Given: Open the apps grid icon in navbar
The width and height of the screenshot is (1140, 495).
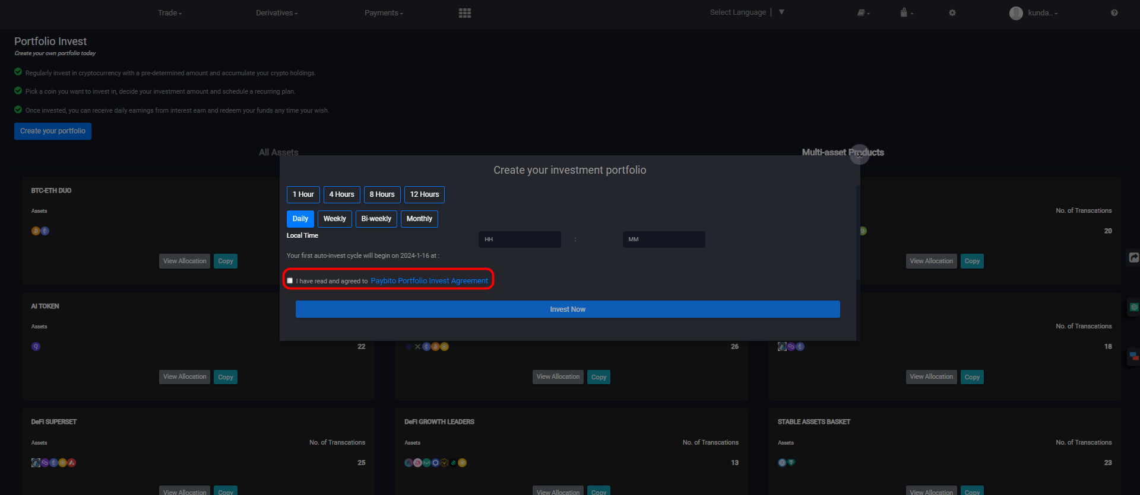Looking at the screenshot, I should pos(464,13).
